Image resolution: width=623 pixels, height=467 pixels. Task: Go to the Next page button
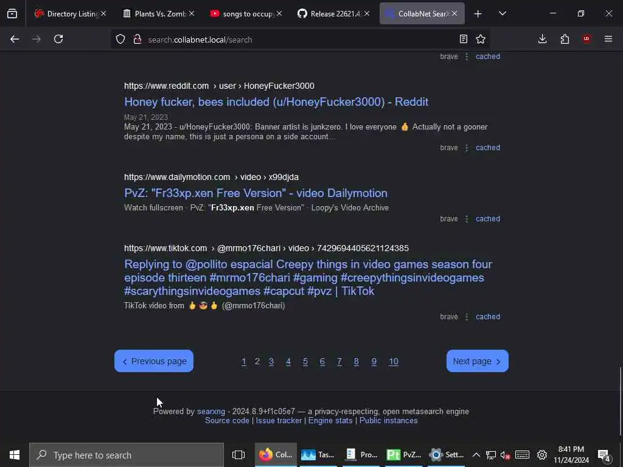[x=477, y=361]
